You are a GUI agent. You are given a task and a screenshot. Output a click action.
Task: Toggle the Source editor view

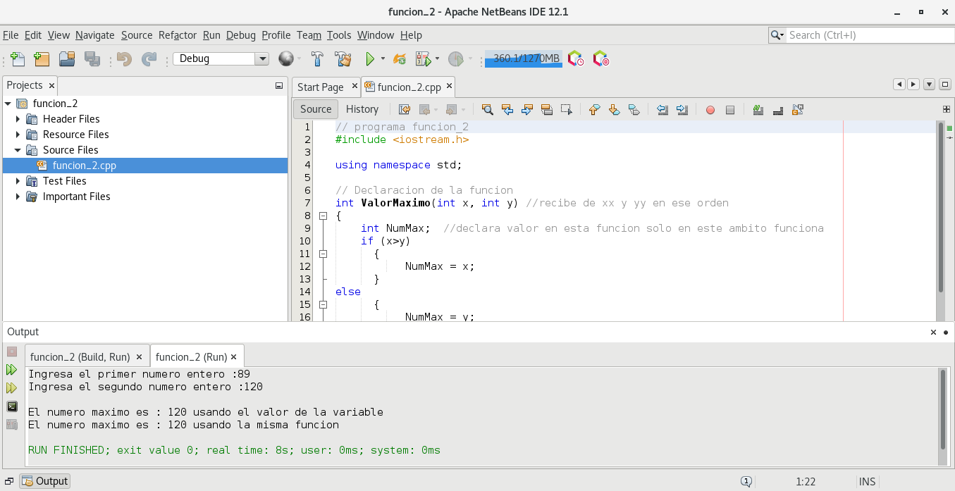click(315, 109)
